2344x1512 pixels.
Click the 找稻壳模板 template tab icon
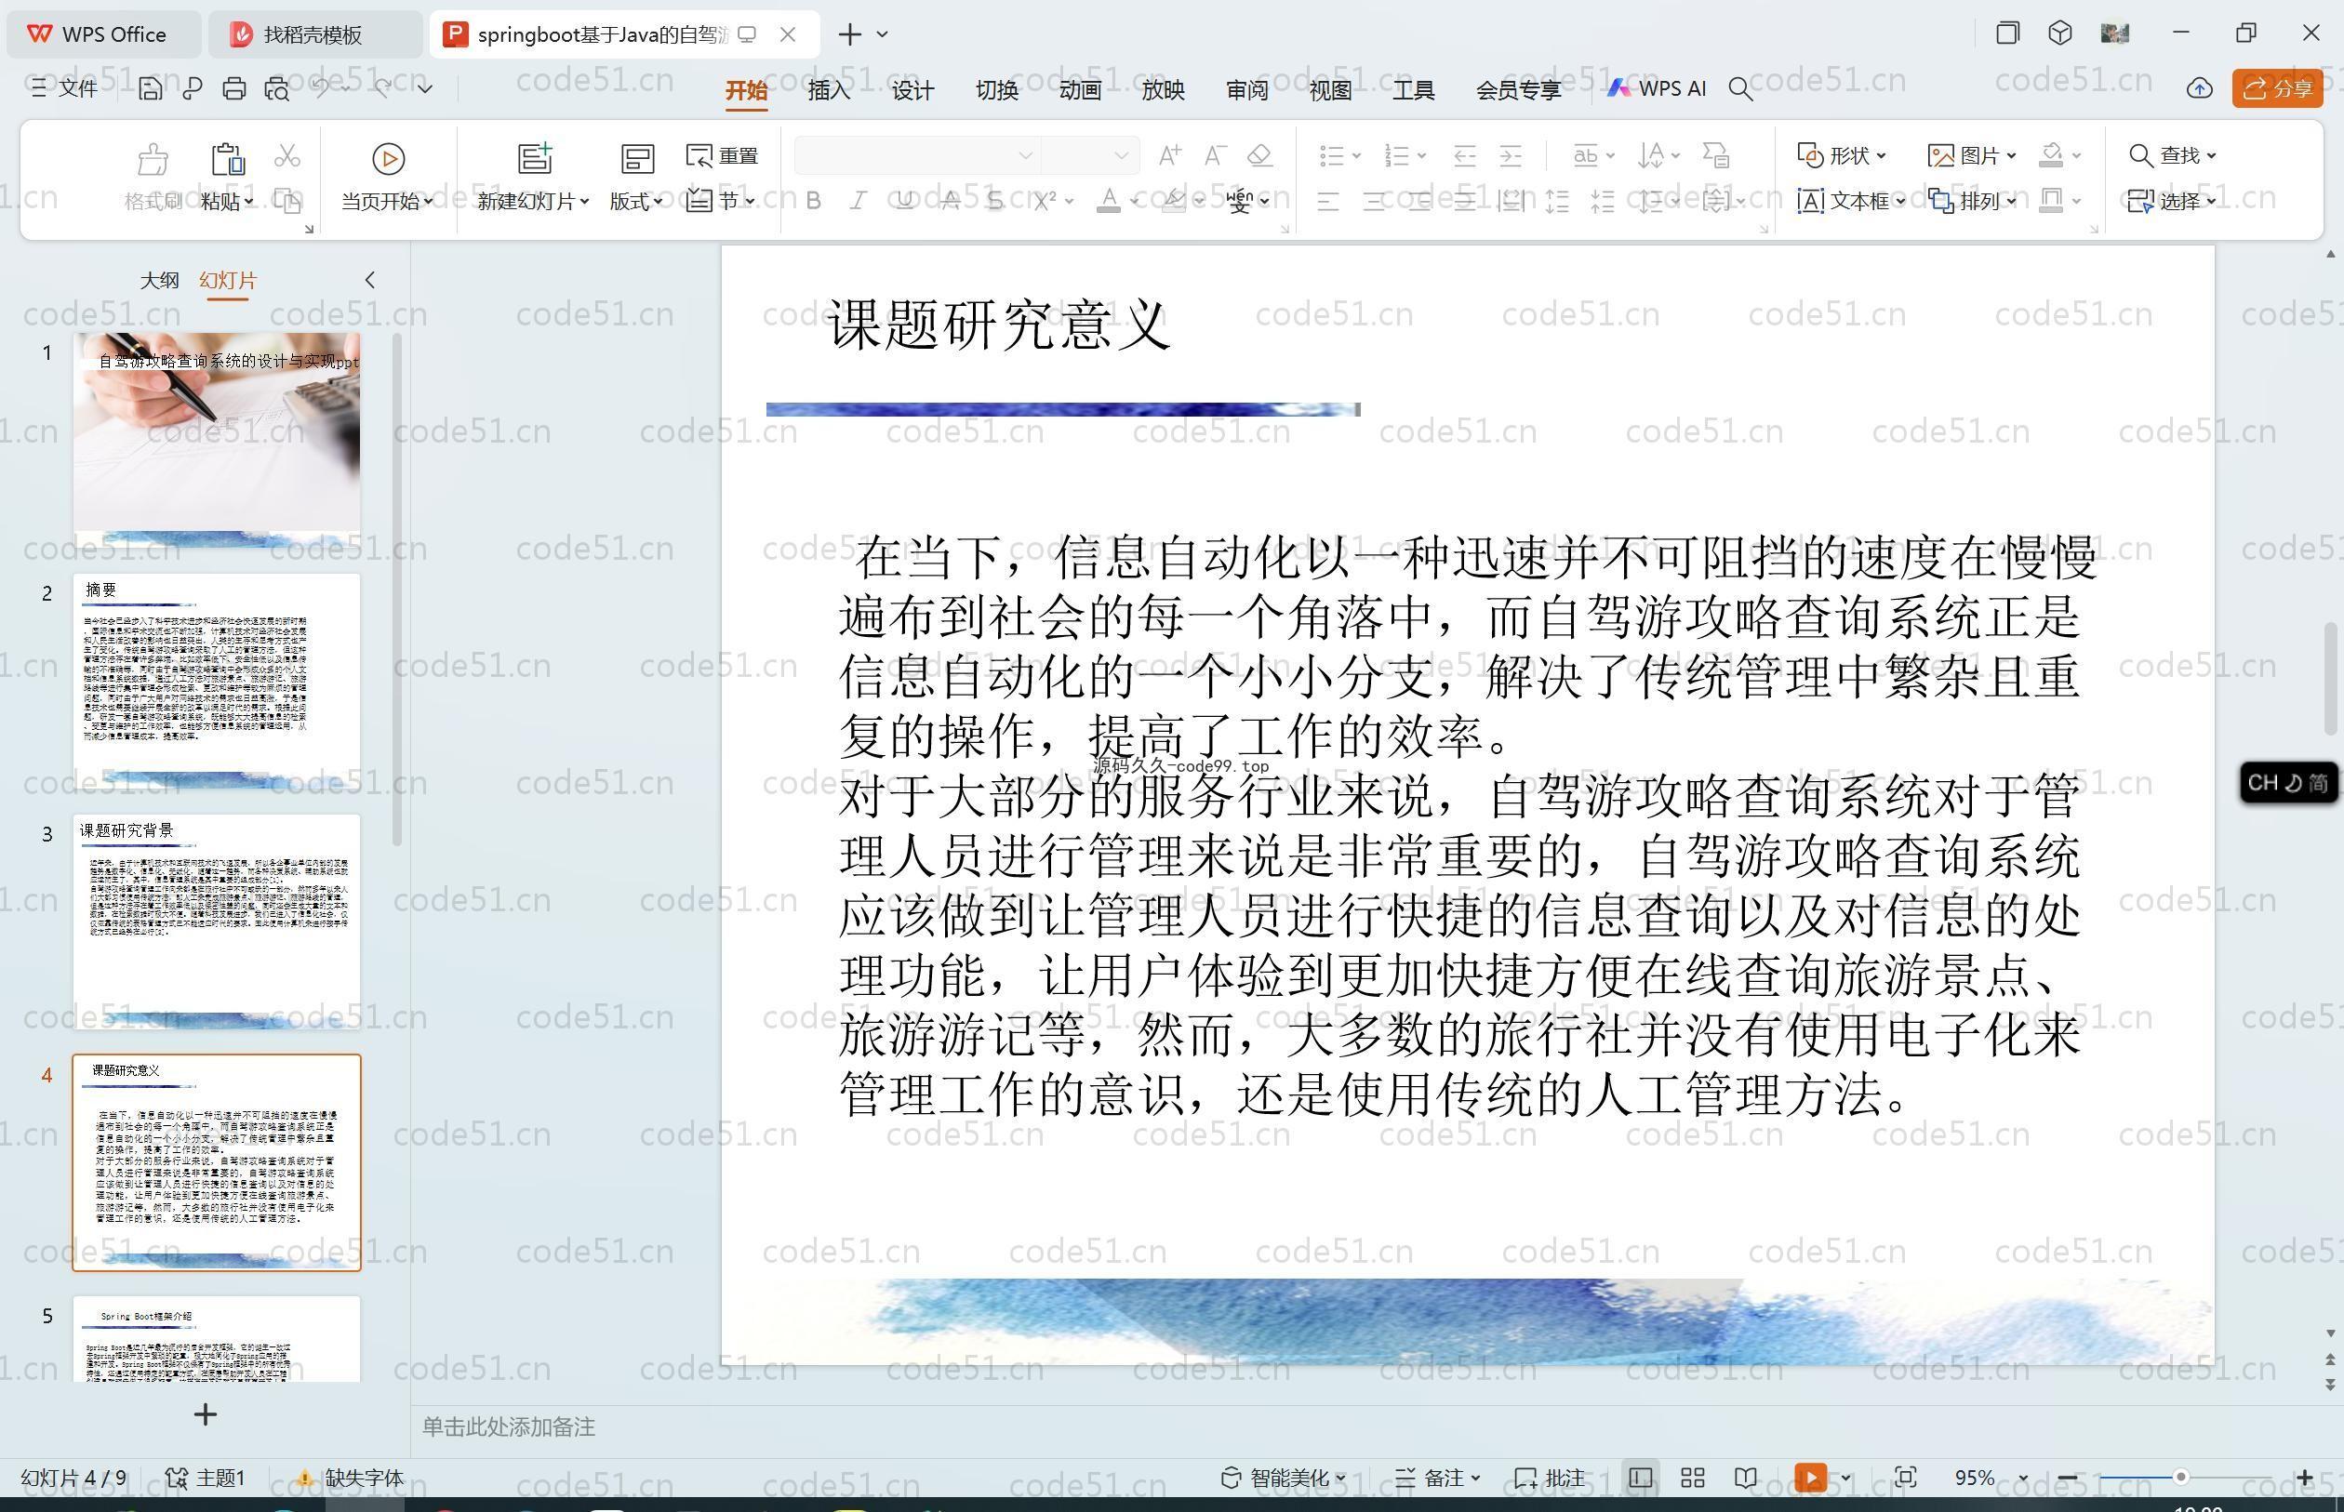(242, 34)
